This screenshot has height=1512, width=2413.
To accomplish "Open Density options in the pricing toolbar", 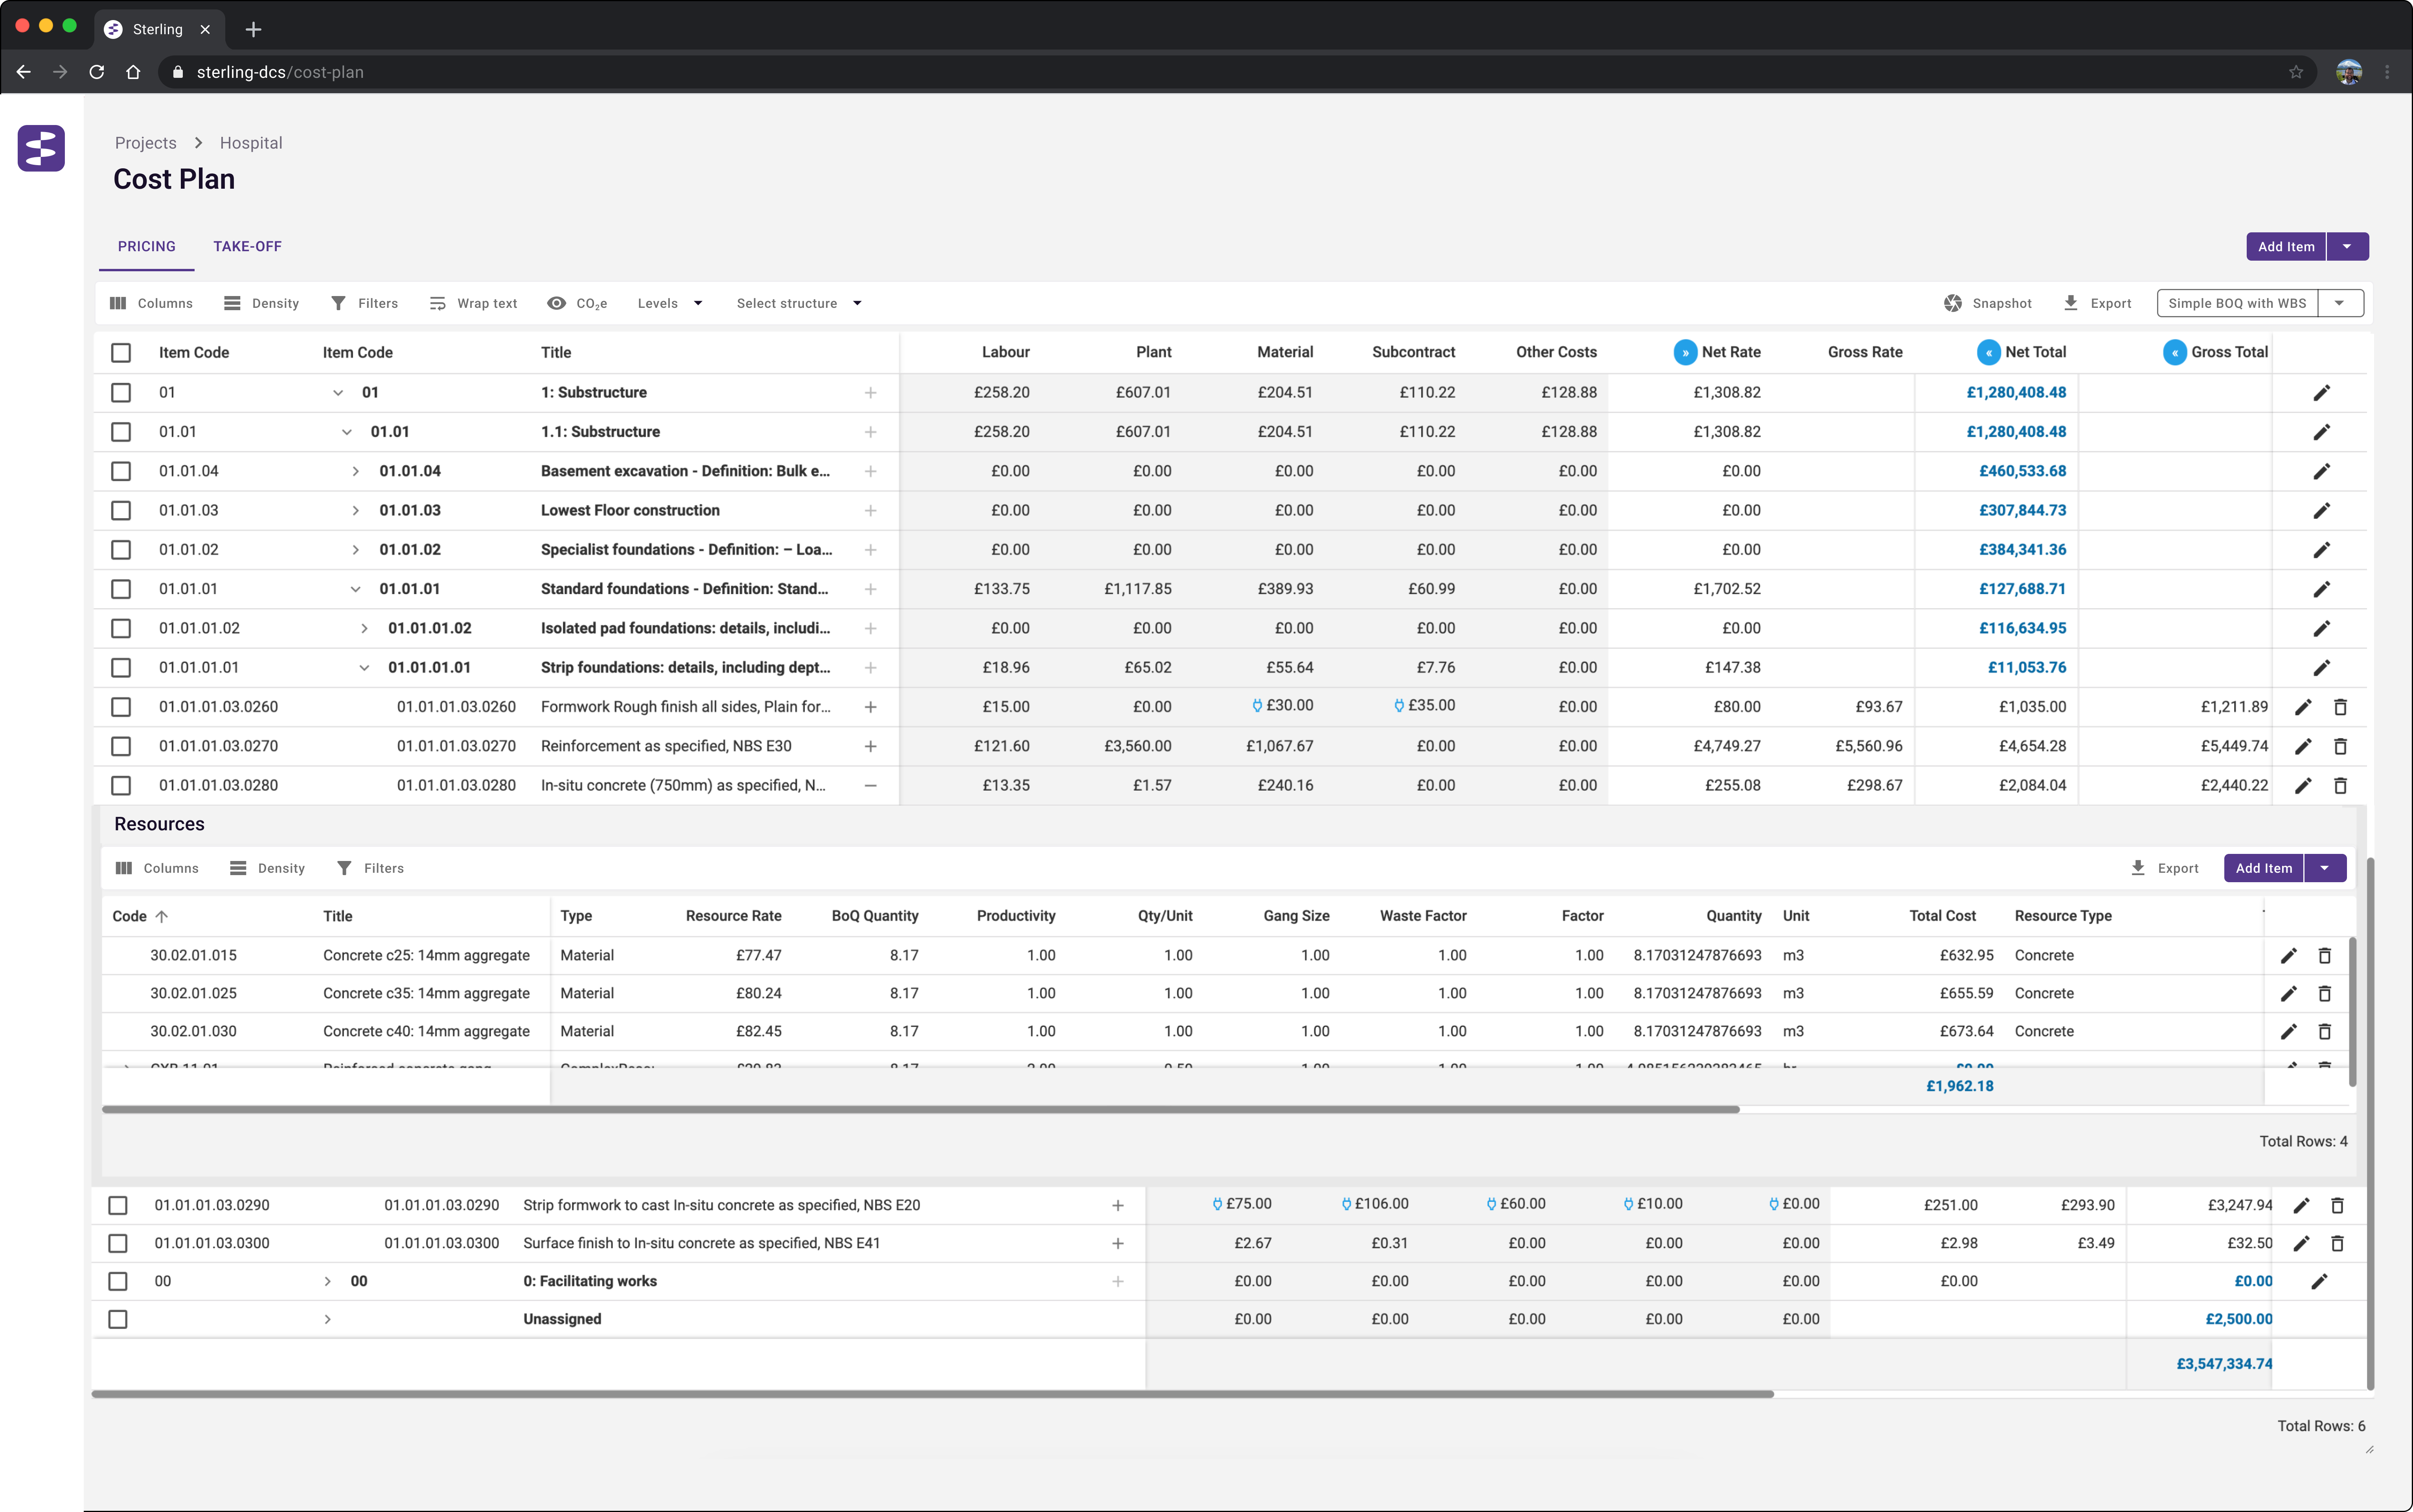I will pos(261,303).
